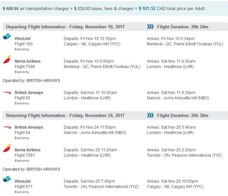Click the Iberia Airlines logo for Flight 7581
The image size is (228, 196).
[x=7, y=148]
